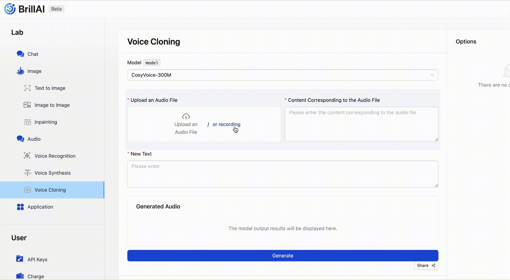
Task: Open the Application menu item
Action: click(40, 207)
